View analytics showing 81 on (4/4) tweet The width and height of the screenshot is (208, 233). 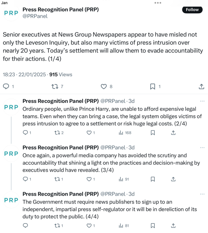pyautogui.click(x=124, y=226)
